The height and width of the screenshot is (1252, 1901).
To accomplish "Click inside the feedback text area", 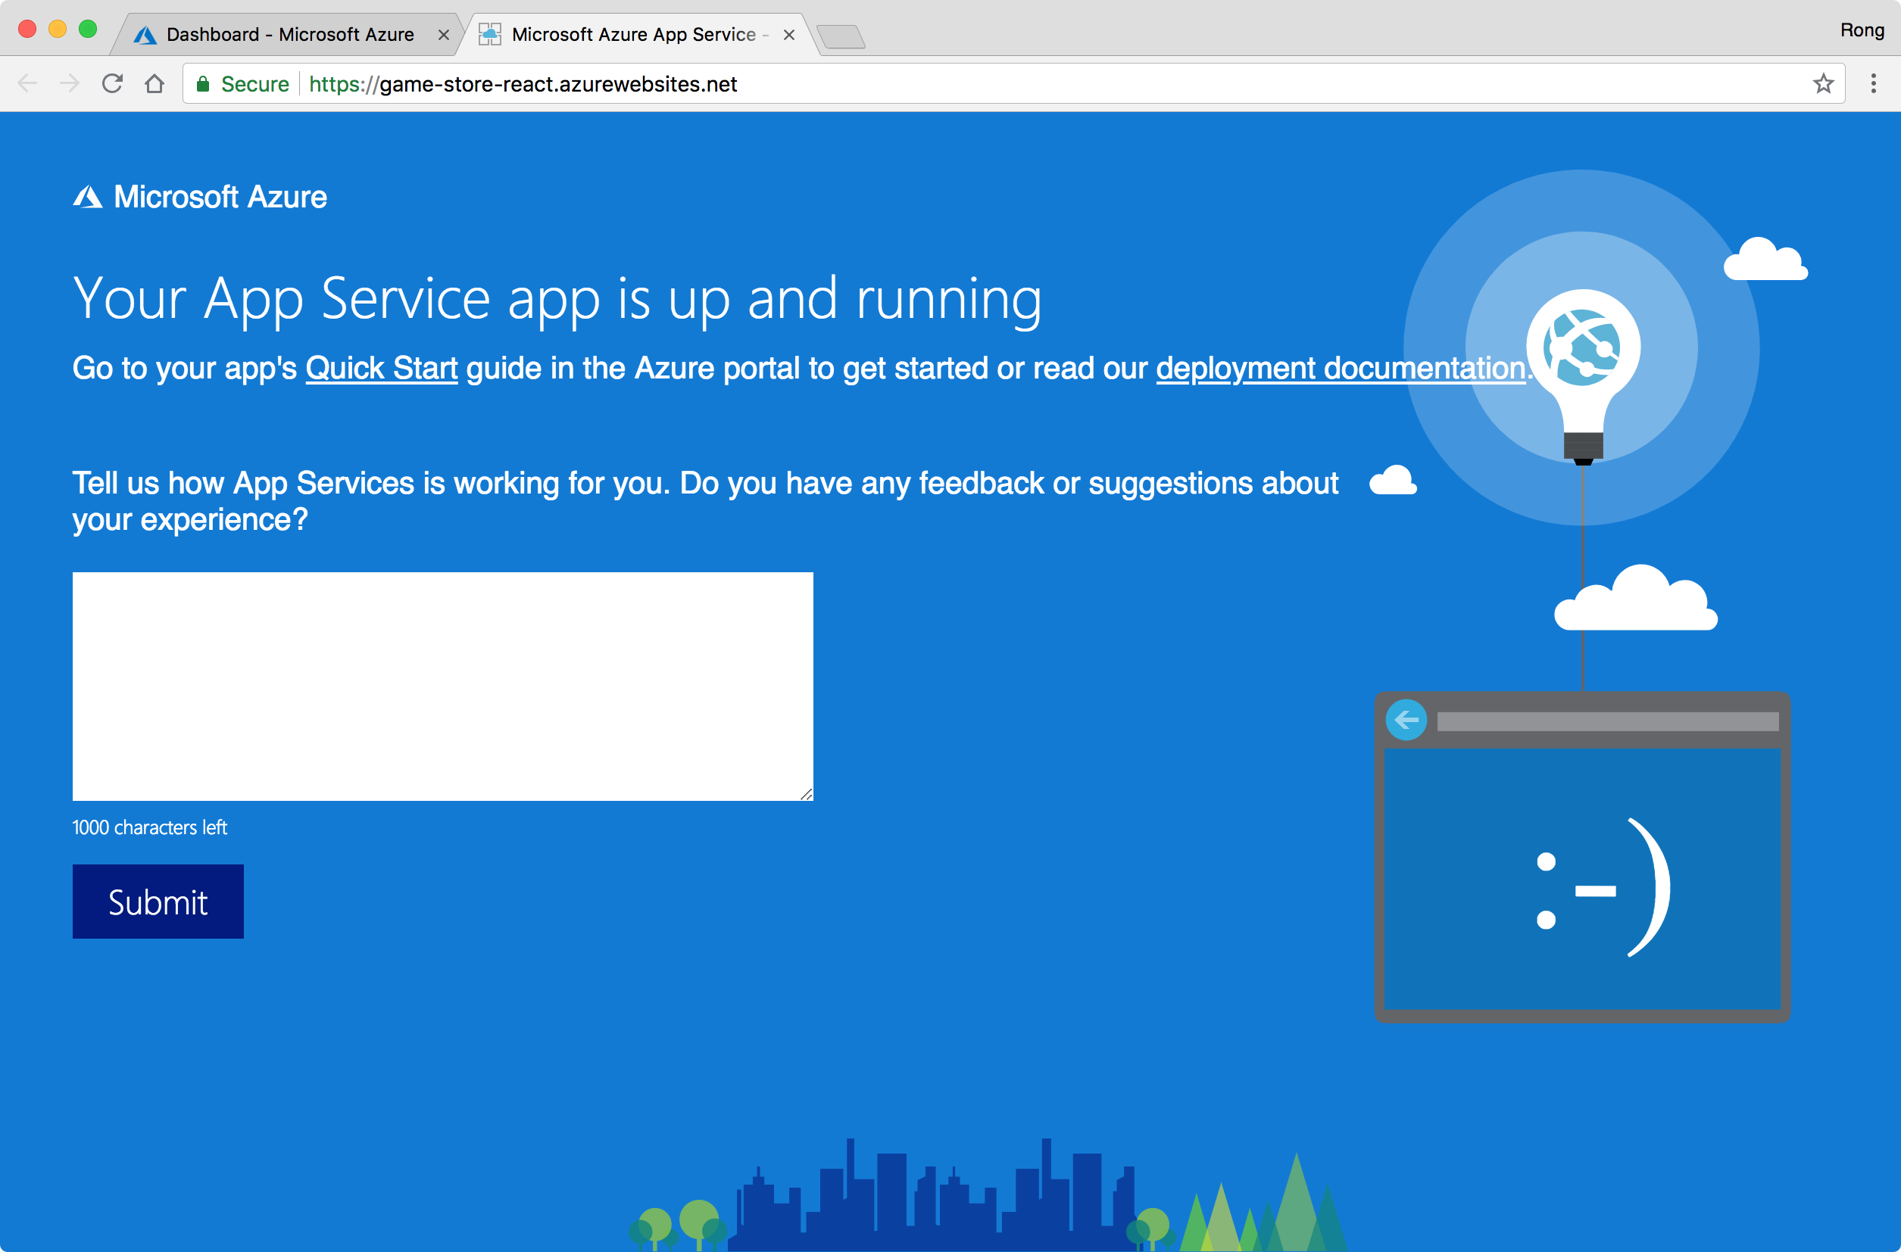I will tap(442, 686).
